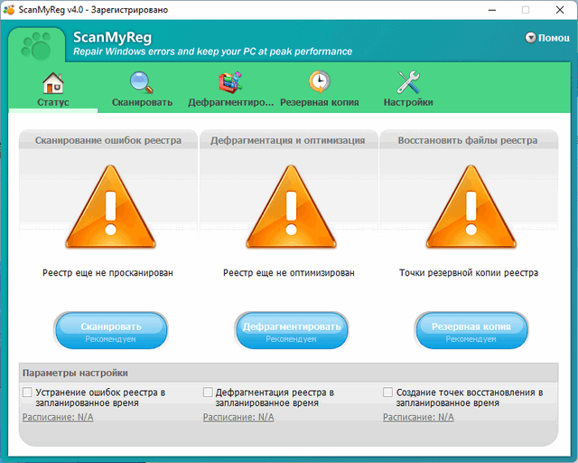This screenshot has height=463, width=578.
Task: Close the ScanMyReg window
Action: (560, 10)
